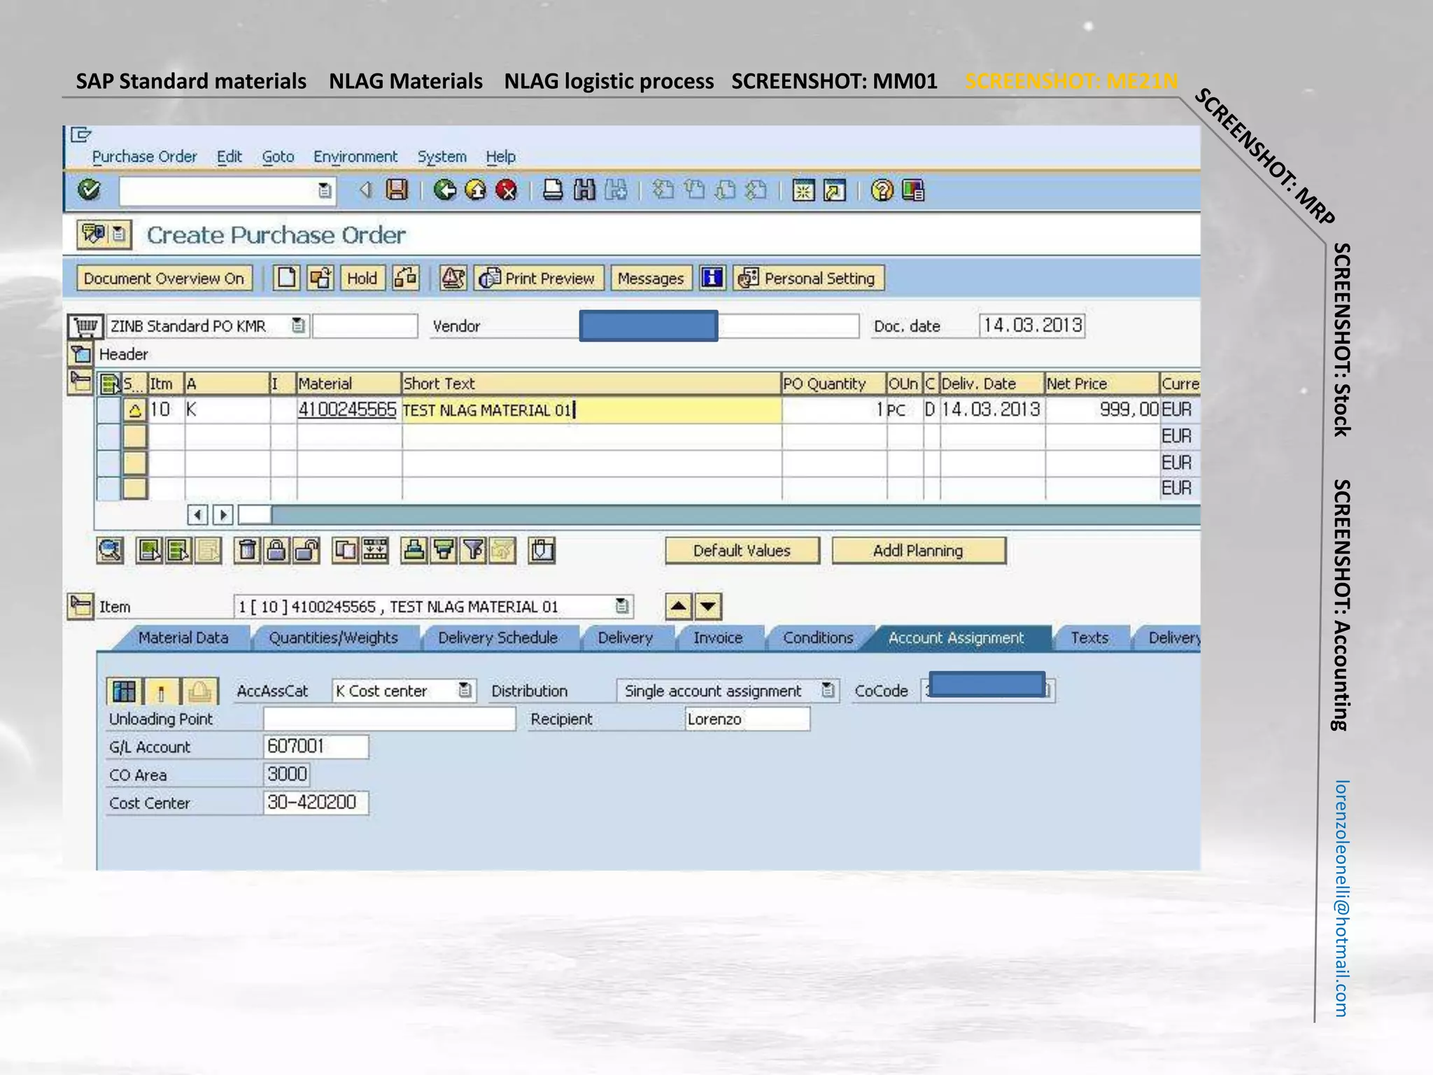Click the Unlock item open padlock icon
Screen dimensions: 1433x1075
(306, 551)
